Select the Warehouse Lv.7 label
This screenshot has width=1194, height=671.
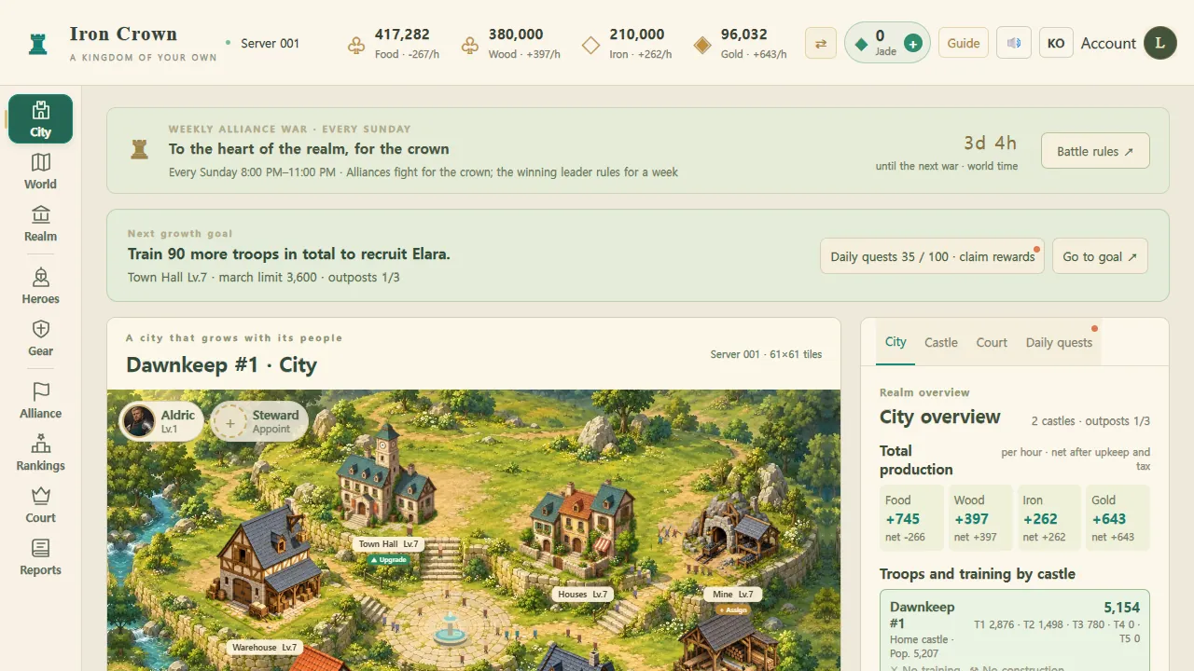click(x=265, y=647)
